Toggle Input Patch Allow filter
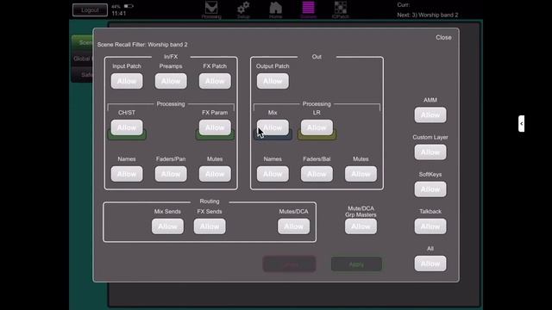Image resolution: width=552 pixels, height=310 pixels. tap(127, 81)
